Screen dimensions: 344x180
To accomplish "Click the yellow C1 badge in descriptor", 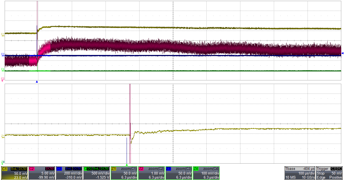I will pos(4,169).
